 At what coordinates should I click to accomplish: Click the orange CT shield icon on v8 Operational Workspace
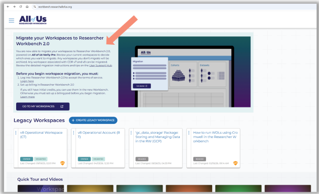(62, 163)
